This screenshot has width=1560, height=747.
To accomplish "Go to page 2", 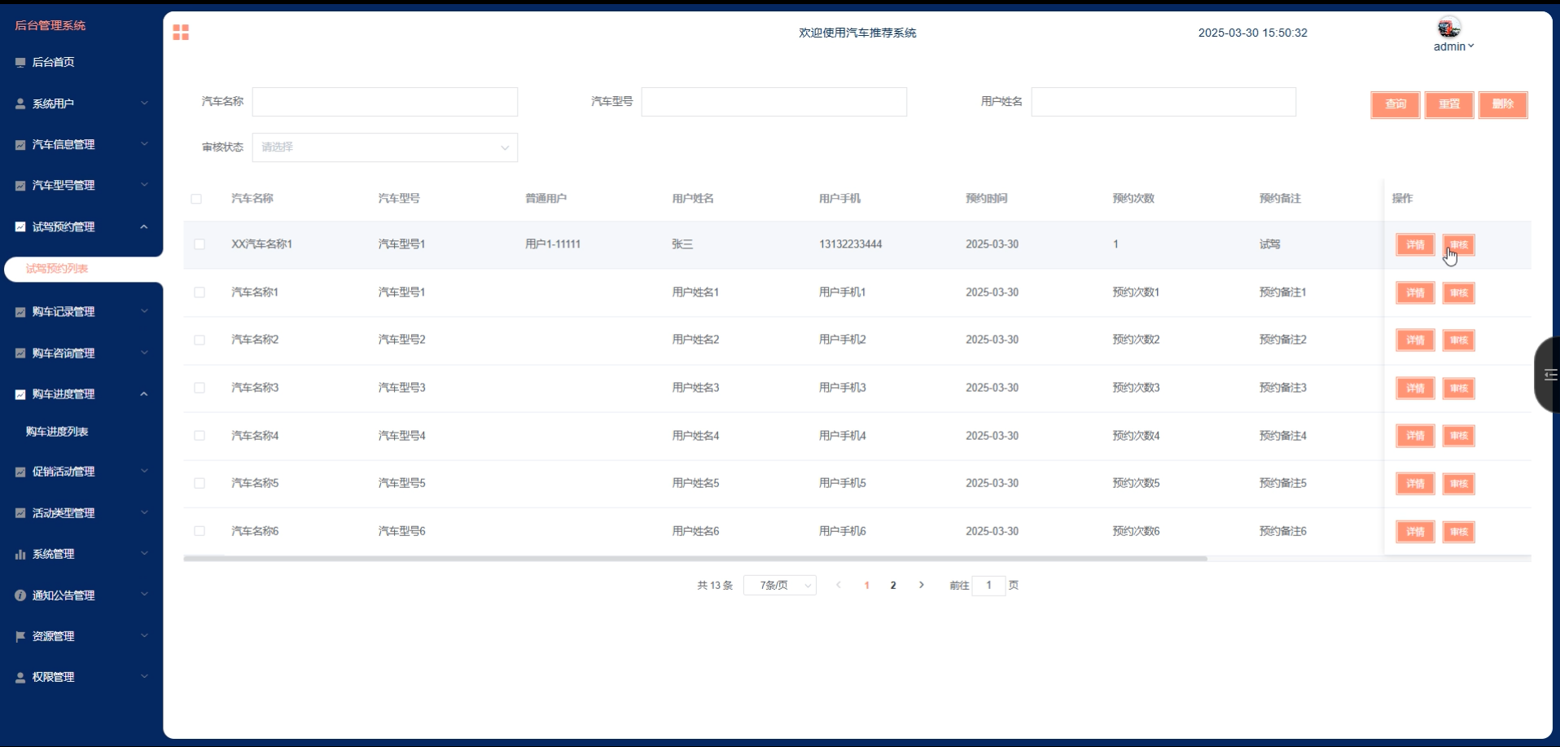I will [x=893, y=585].
